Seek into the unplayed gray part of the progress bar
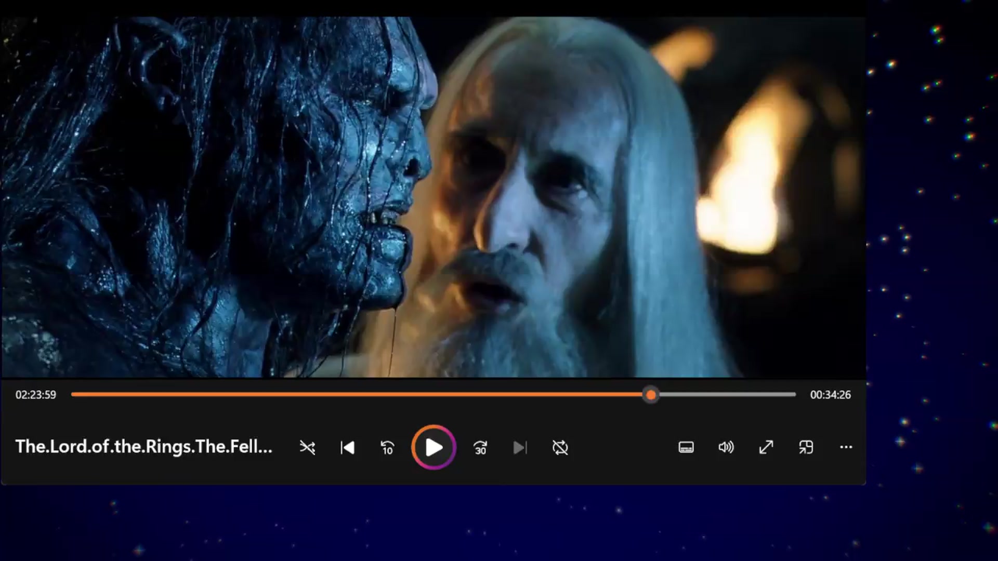This screenshot has width=998, height=561. [x=728, y=395]
